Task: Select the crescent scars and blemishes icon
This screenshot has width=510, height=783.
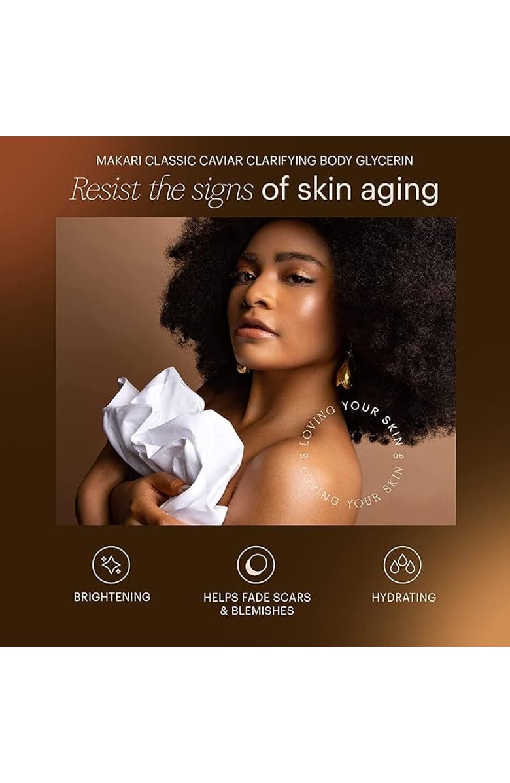Action: click(256, 565)
